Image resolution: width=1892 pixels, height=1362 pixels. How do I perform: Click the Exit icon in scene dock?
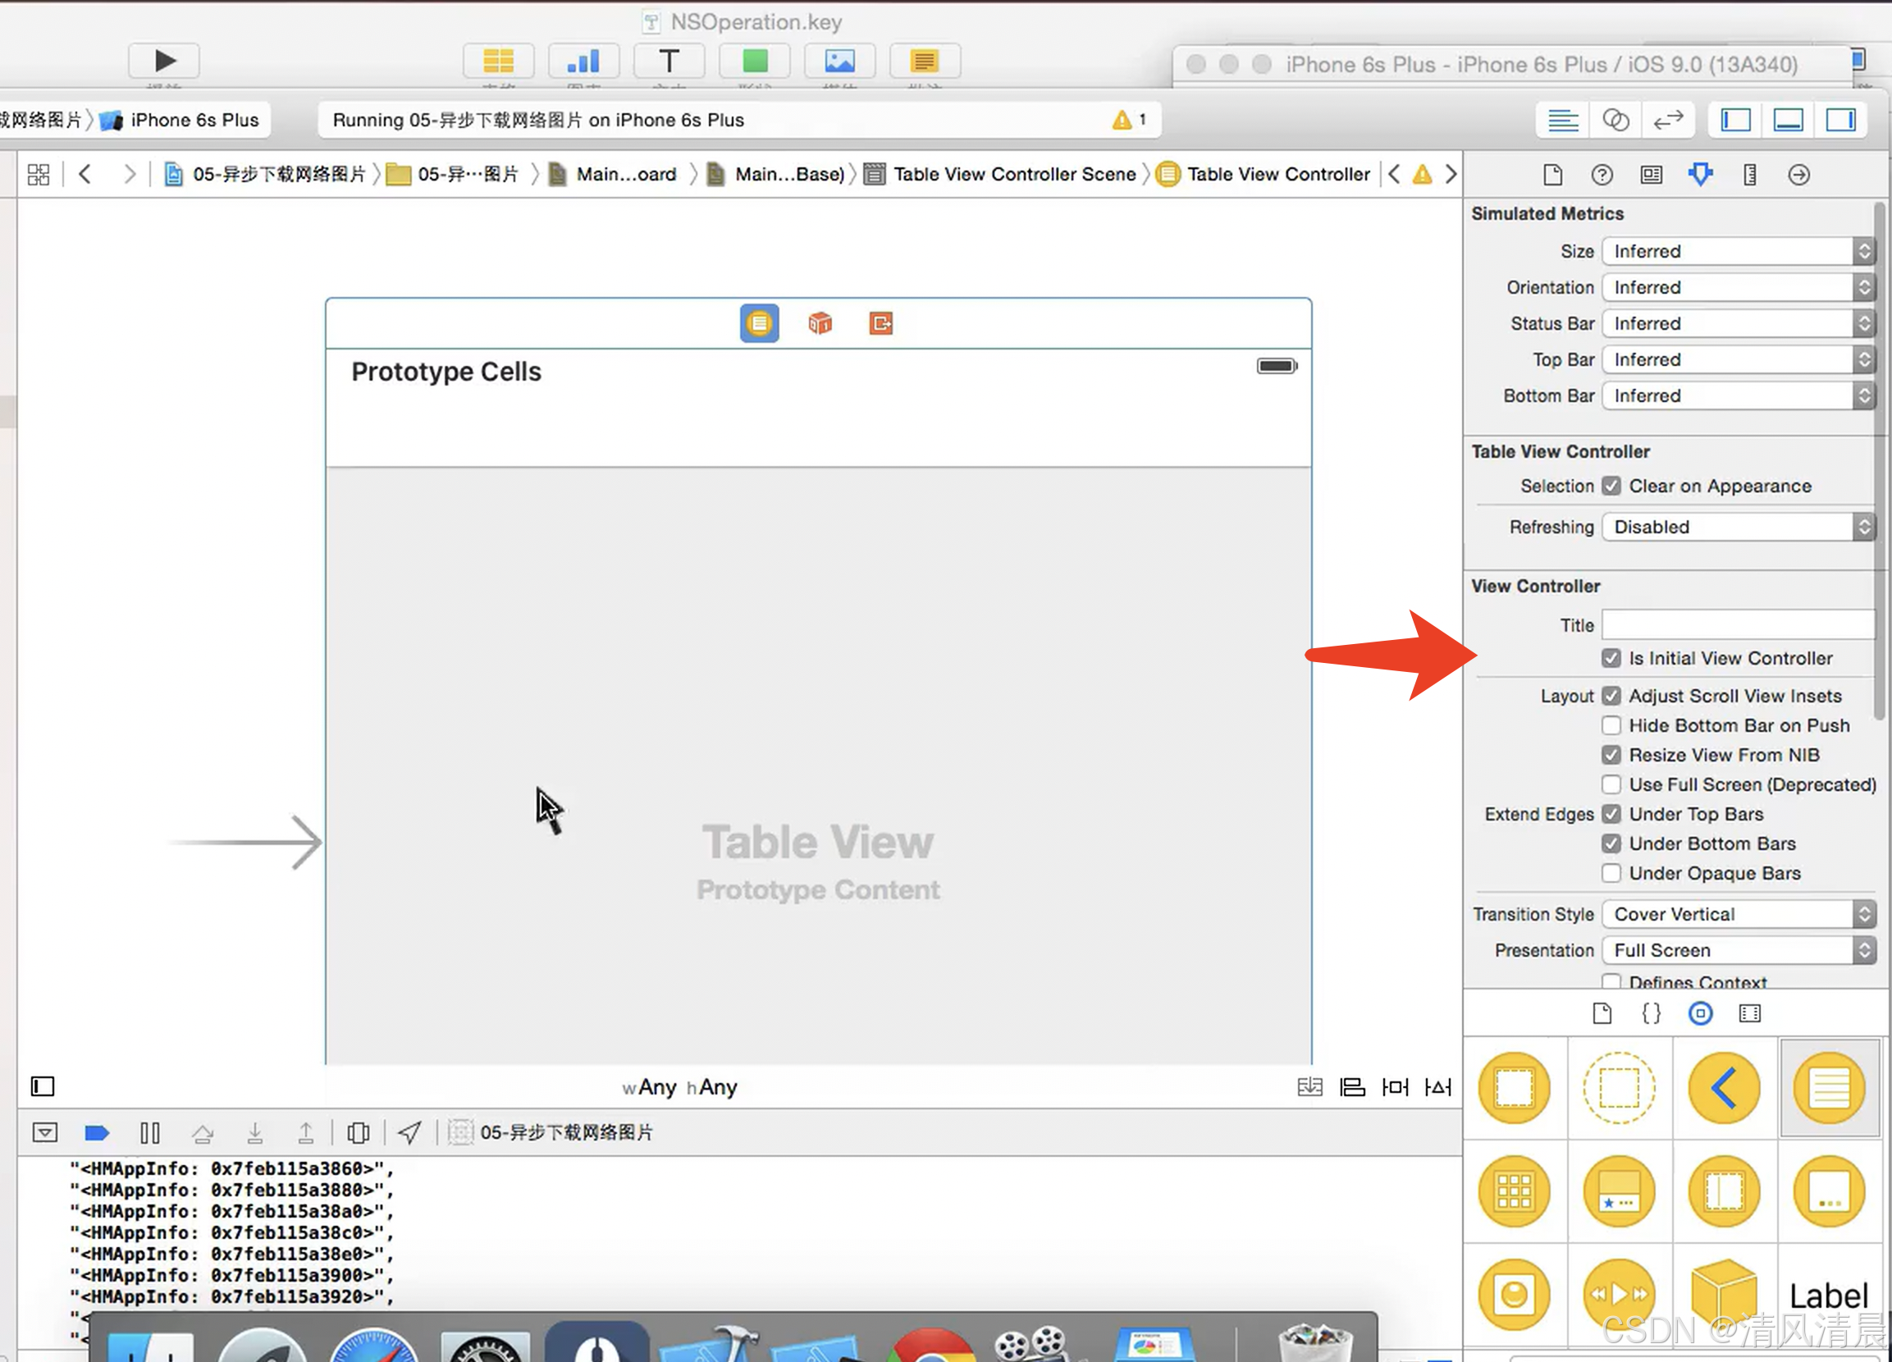881,322
